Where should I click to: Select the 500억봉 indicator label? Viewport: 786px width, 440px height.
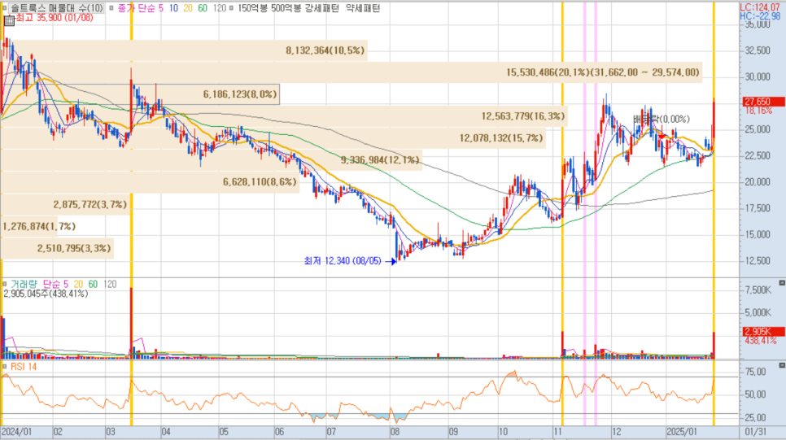pyautogui.click(x=286, y=8)
